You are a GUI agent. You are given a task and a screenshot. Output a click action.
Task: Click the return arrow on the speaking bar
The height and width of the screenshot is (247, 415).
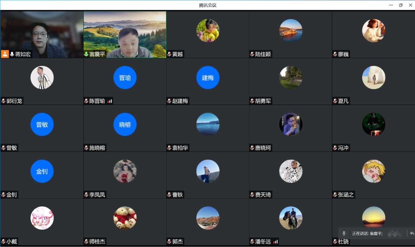click(x=412, y=233)
